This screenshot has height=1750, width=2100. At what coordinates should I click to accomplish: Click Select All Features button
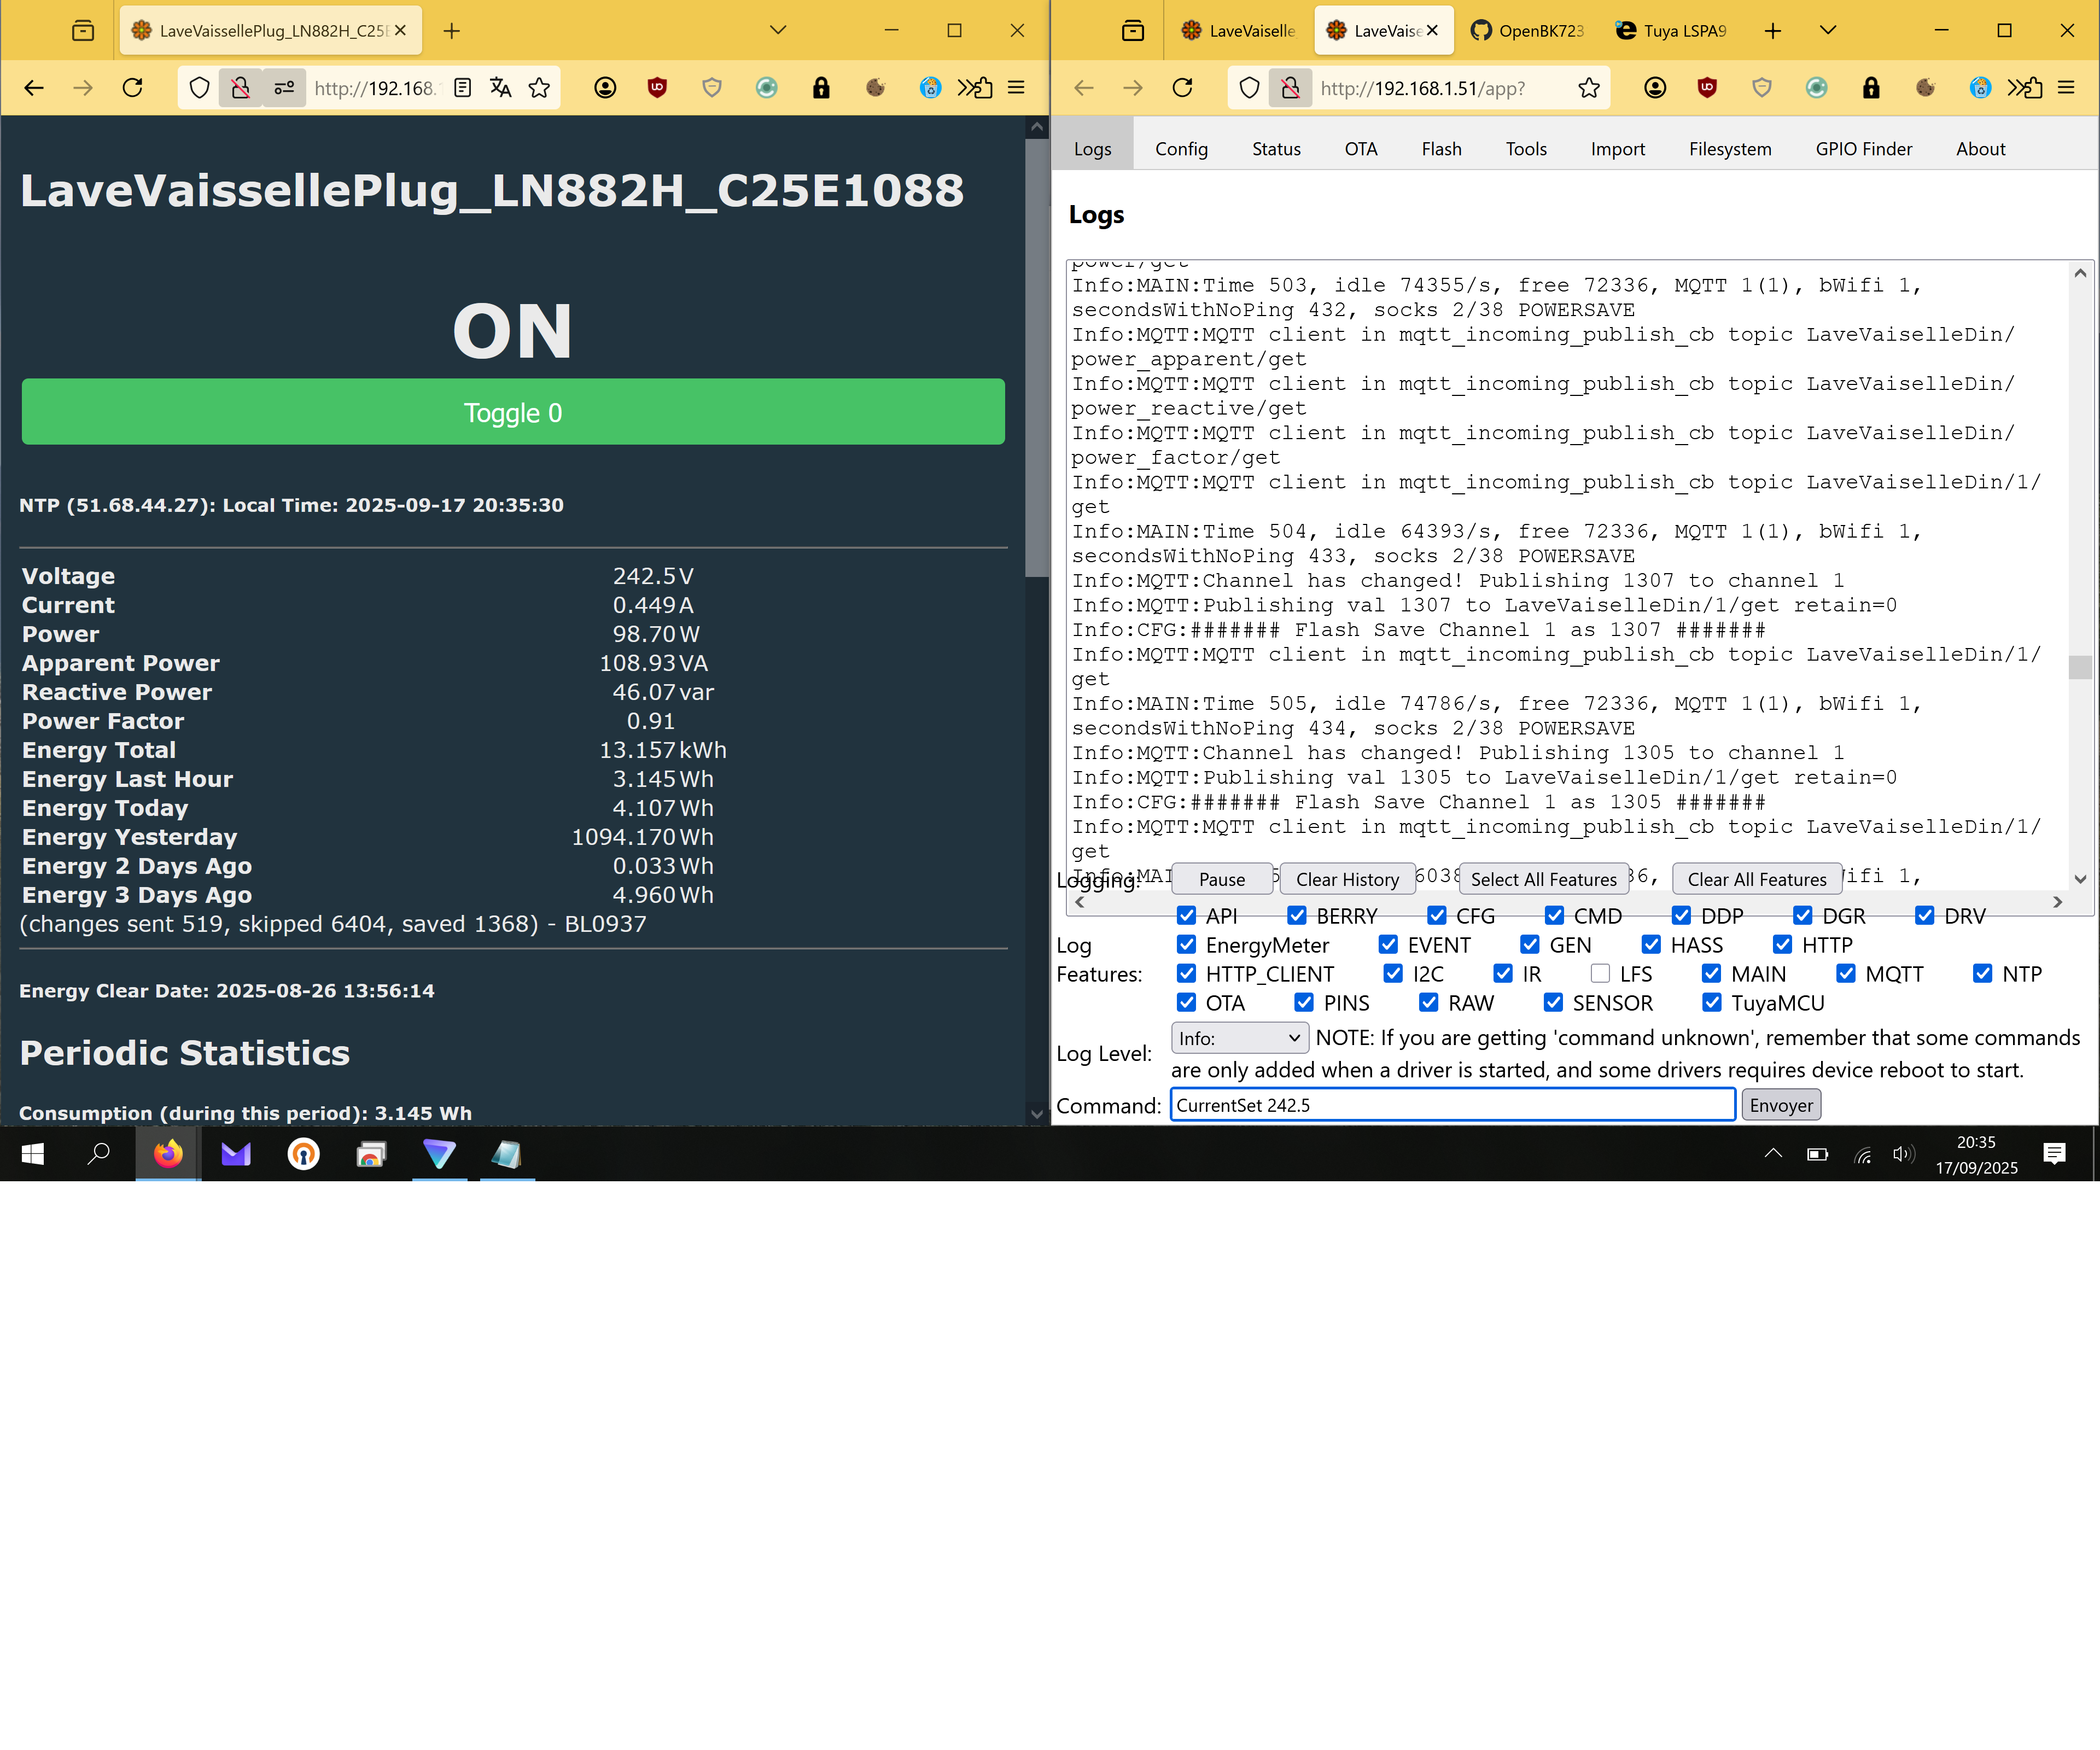pos(1543,880)
